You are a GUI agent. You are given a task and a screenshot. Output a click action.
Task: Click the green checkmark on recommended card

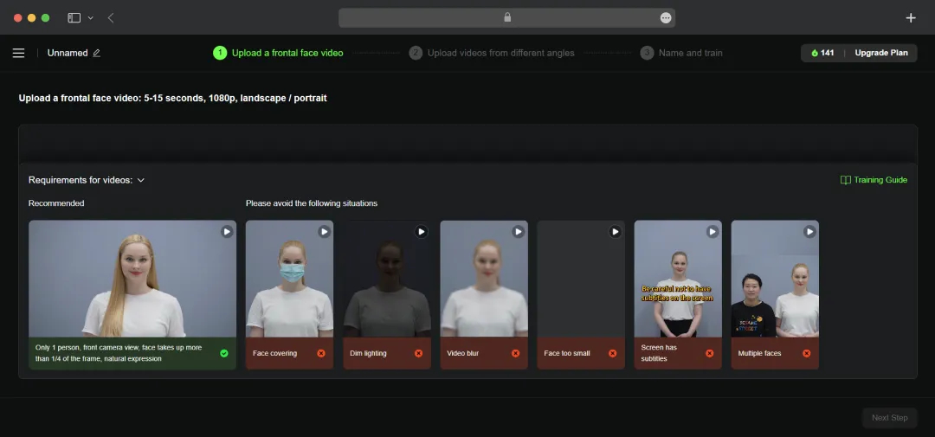[224, 353]
